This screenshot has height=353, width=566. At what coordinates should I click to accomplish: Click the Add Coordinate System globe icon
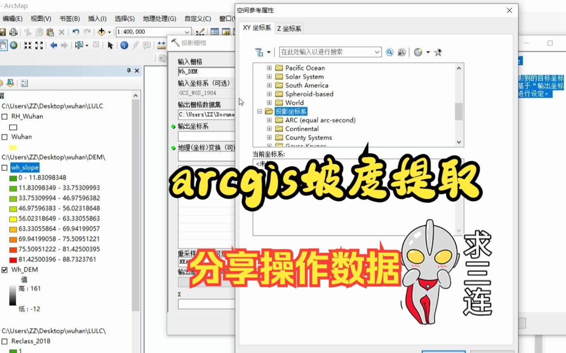click(418, 52)
